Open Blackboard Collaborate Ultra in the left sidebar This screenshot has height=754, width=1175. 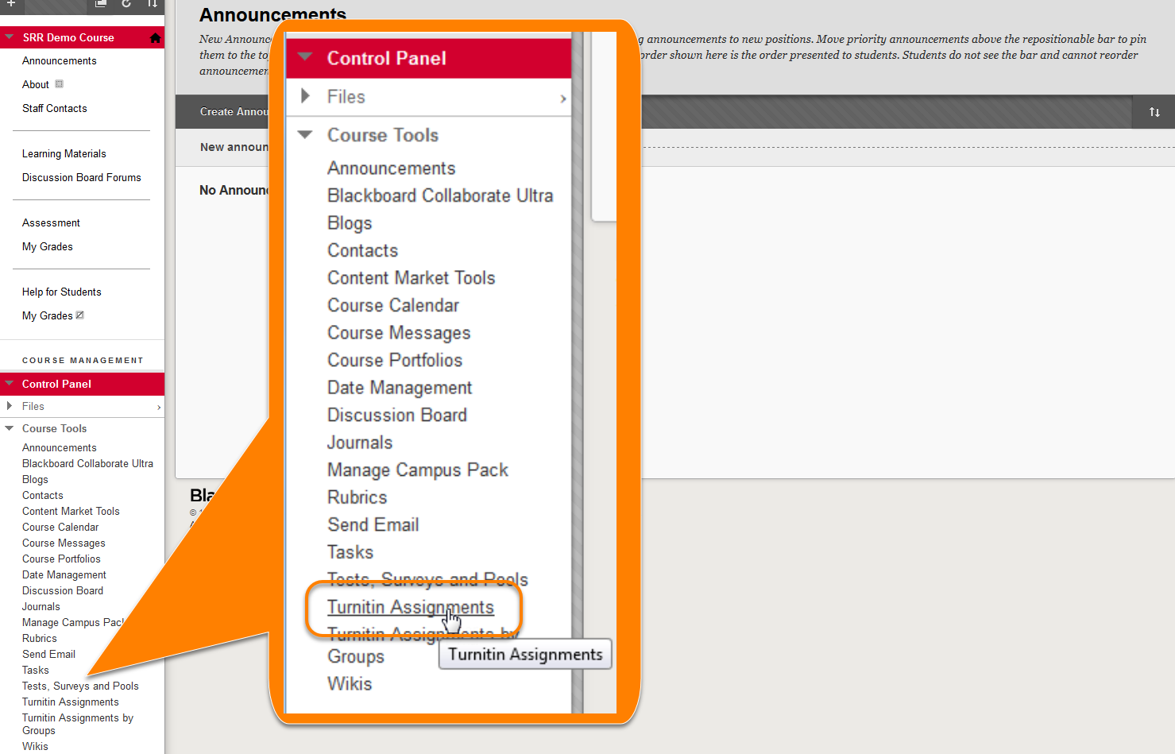coord(87,463)
